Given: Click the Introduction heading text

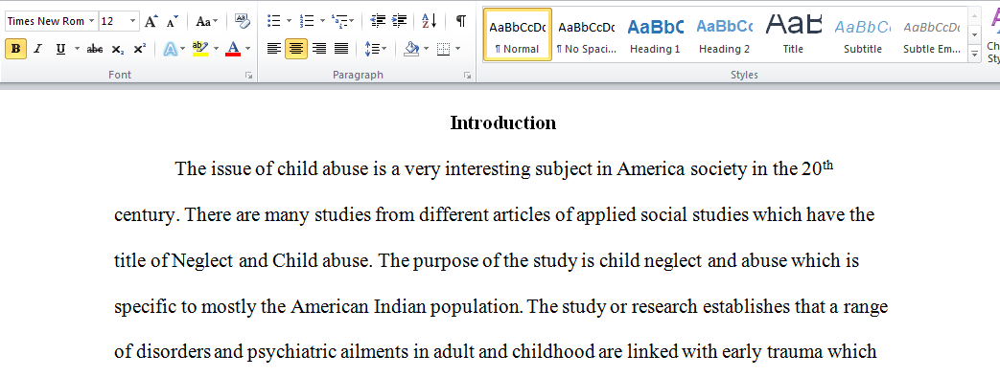Looking at the screenshot, I should pos(503,122).
